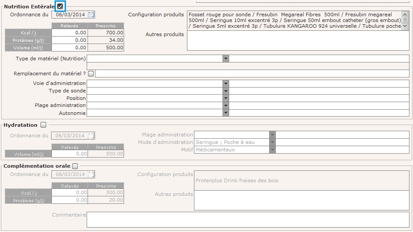The width and height of the screenshot is (413, 232).
Task: Click the Kcal / j Relevés cell in Nutrition Entérale
Action: point(70,33)
